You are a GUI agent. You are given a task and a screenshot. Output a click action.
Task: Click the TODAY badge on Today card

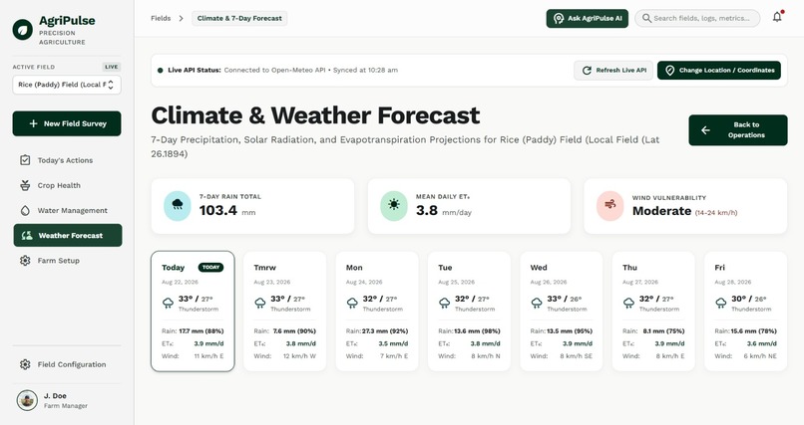(x=210, y=267)
